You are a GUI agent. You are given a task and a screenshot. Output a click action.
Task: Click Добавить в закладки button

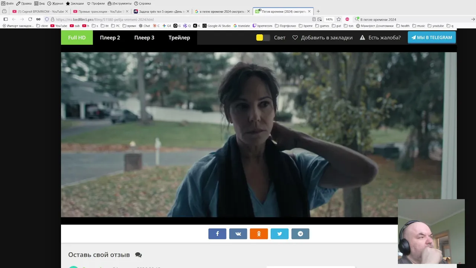(322, 38)
